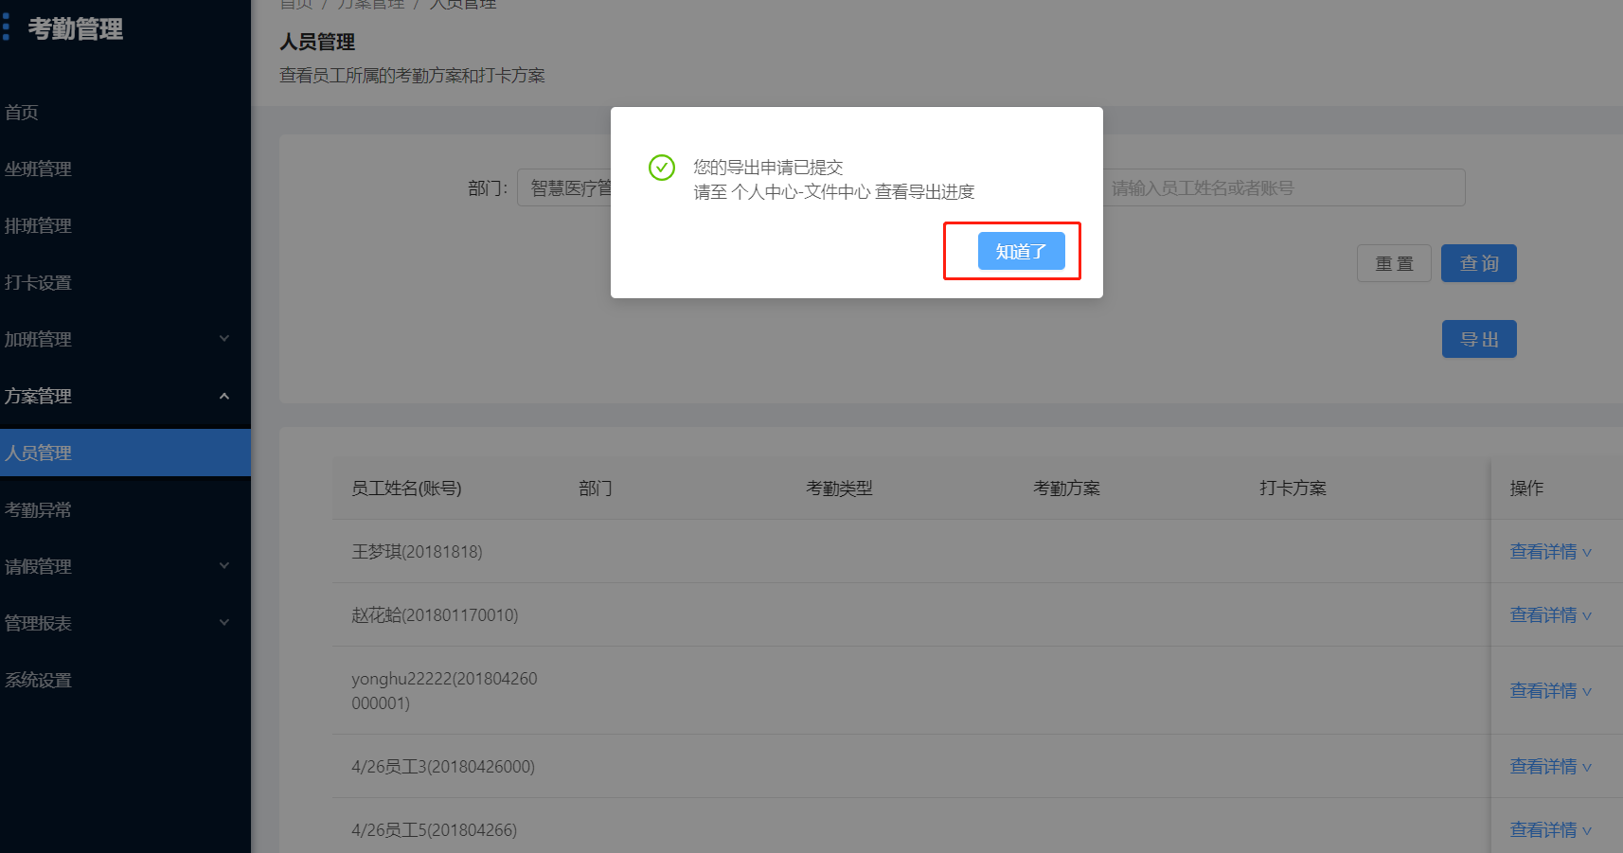Click the 导出 button
Screen dimensions: 1623x853
click(x=1479, y=339)
